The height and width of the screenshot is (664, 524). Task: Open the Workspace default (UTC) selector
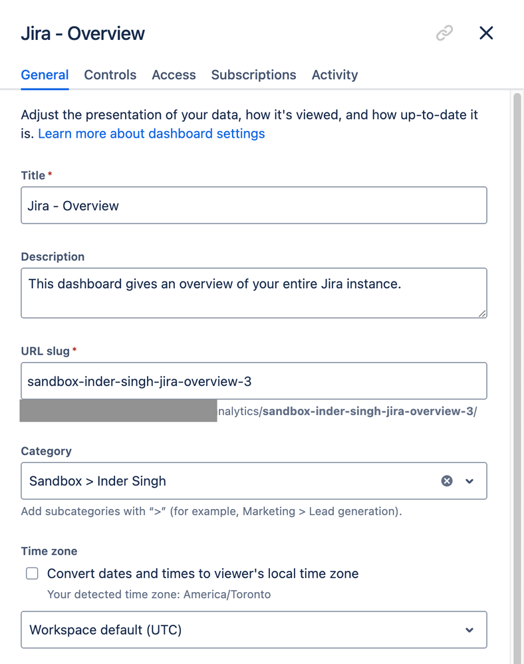[253, 629]
